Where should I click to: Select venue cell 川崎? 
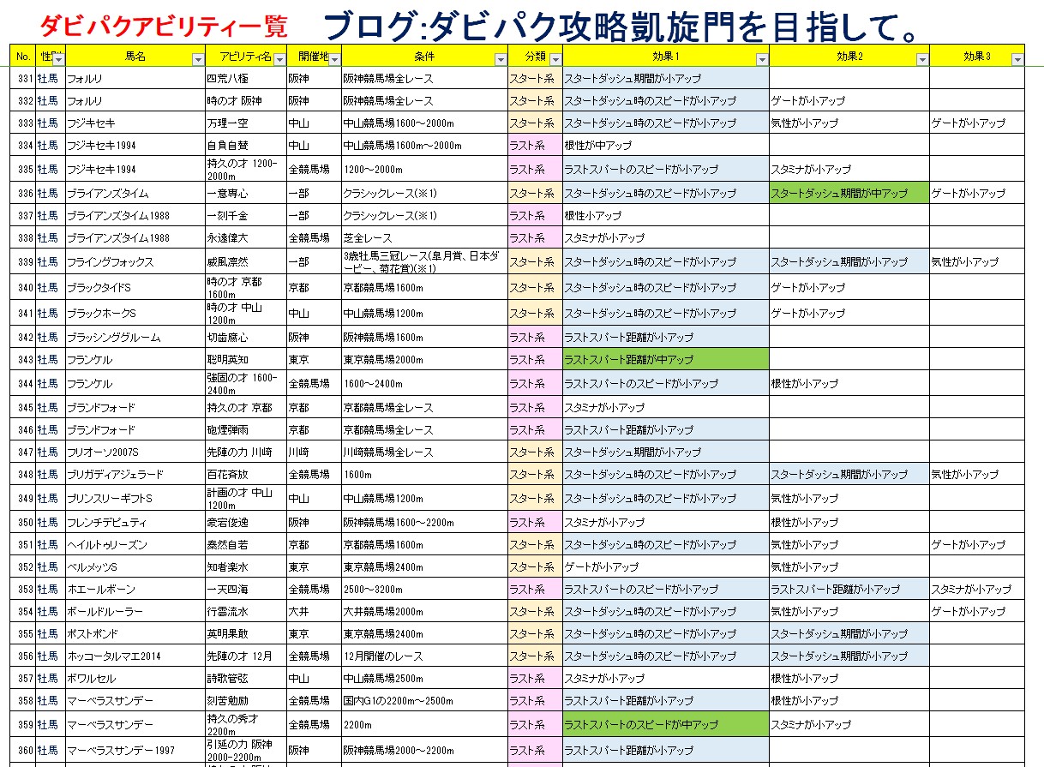pos(313,452)
